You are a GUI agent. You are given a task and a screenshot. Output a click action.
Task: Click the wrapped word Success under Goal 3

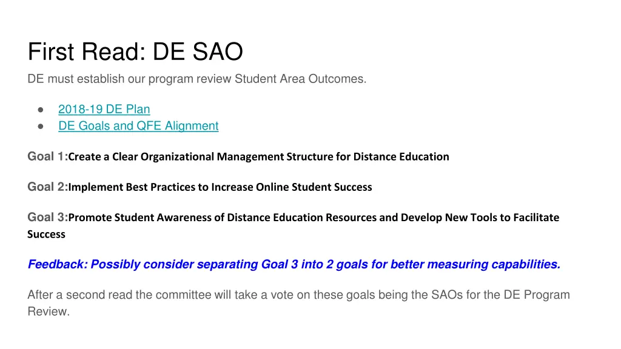[46, 234]
